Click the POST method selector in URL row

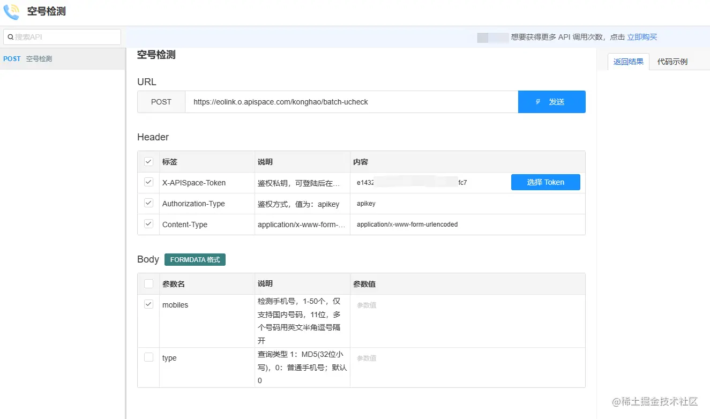click(161, 102)
